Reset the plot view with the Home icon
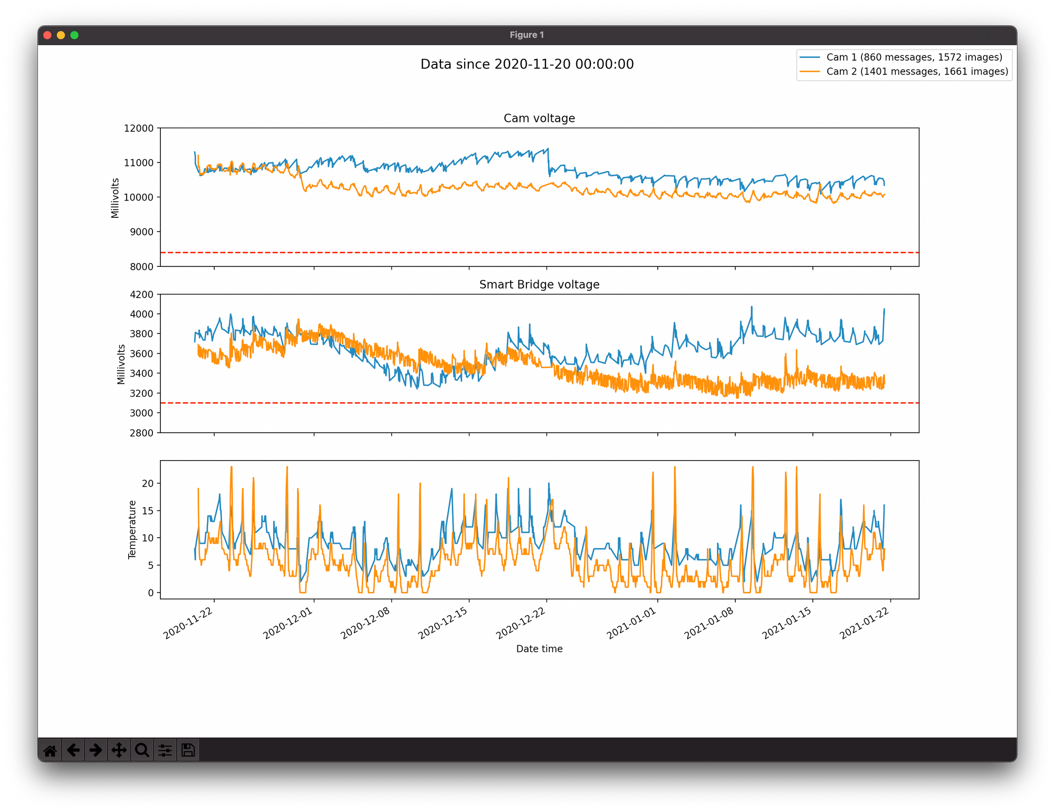The height and width of the screenshot is (812, 1055). [x=51, y=749]
